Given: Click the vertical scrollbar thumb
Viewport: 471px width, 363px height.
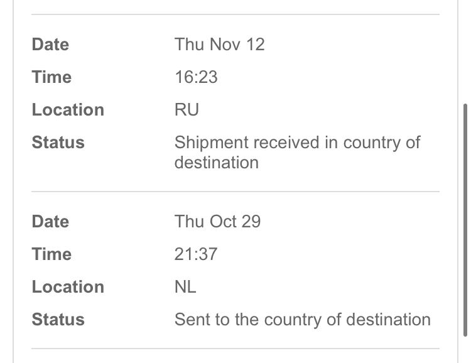Looking at the screenshot, I should coord(465,220).
